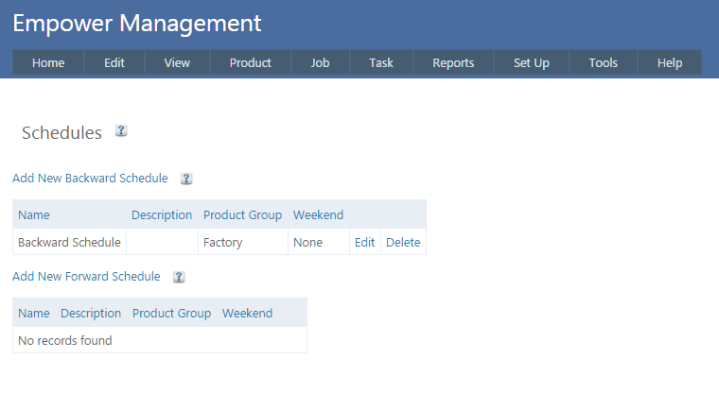Edit the Backward Schedule row
This screenshot has height=393, width=719.
pyautogui.click(x=364, y=242)
